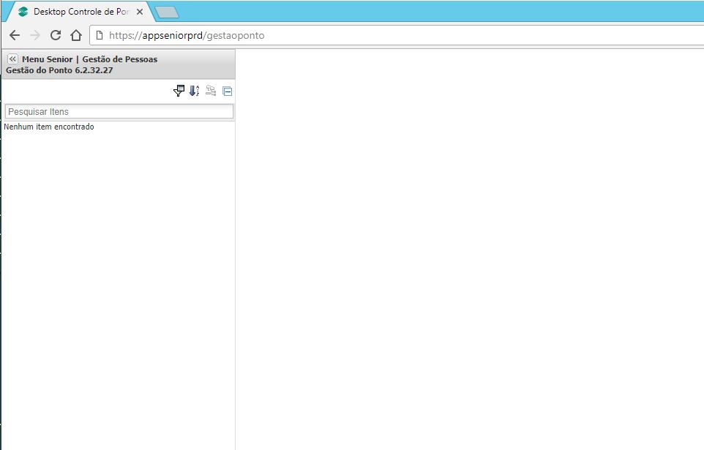Go back using browser back arrow
The height and width of the screenshot is (450, 704).
tap(15, 35)
